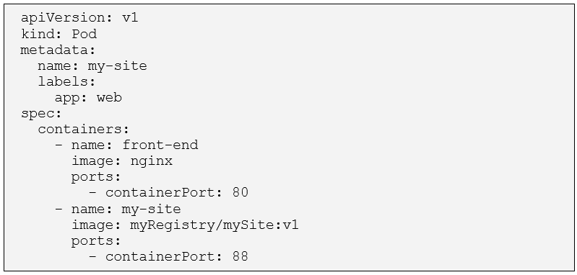Click the front-end container name
Screen dimensions: 577x275
(x=160, y=145)
